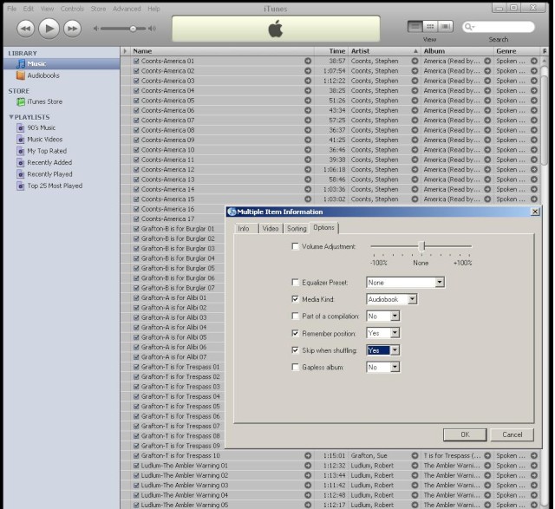Sort by the Album column header

click(x=458, y=51)
